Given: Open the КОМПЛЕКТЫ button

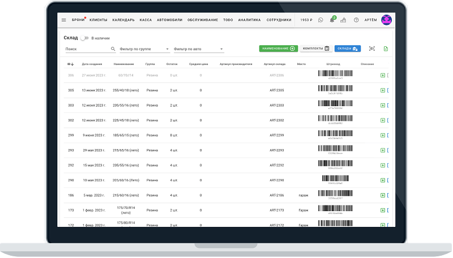Looking at the screenshot, I should pyautogui.click(x=316, y=49).
